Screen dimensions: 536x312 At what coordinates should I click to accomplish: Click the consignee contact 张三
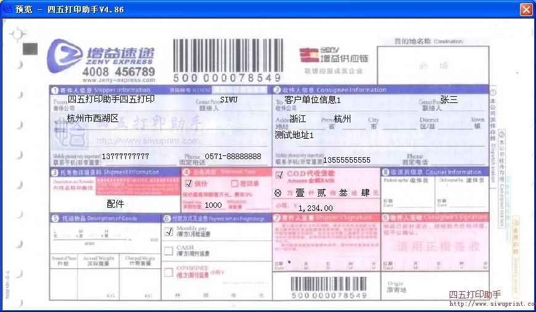[449, 99]
